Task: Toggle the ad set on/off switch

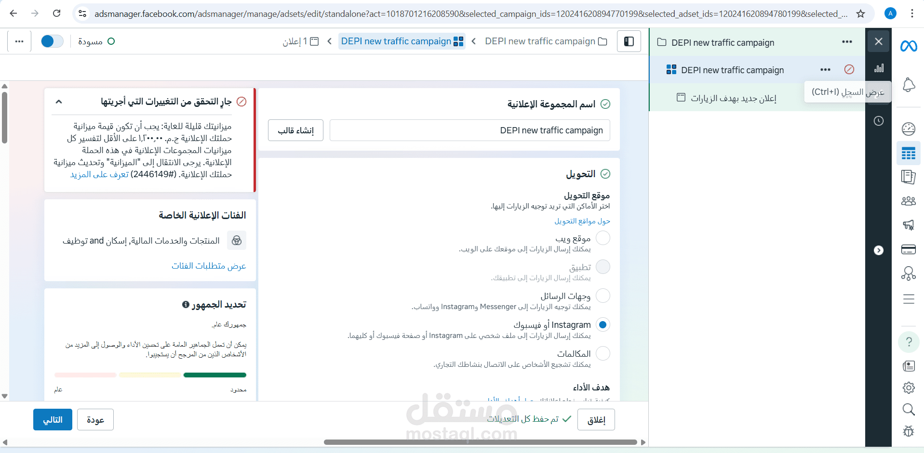Action: (x=52, y=41)
